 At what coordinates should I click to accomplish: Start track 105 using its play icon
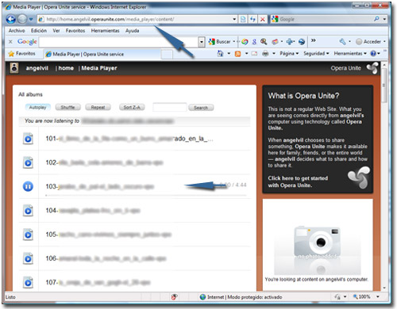click(x=28, y=235)
